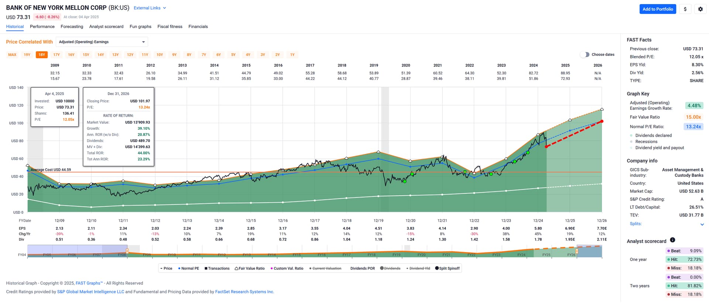Screen dimensions: 709x304
Task: Go to the Analyst scorecard tab
Action: tap(106, 27)
